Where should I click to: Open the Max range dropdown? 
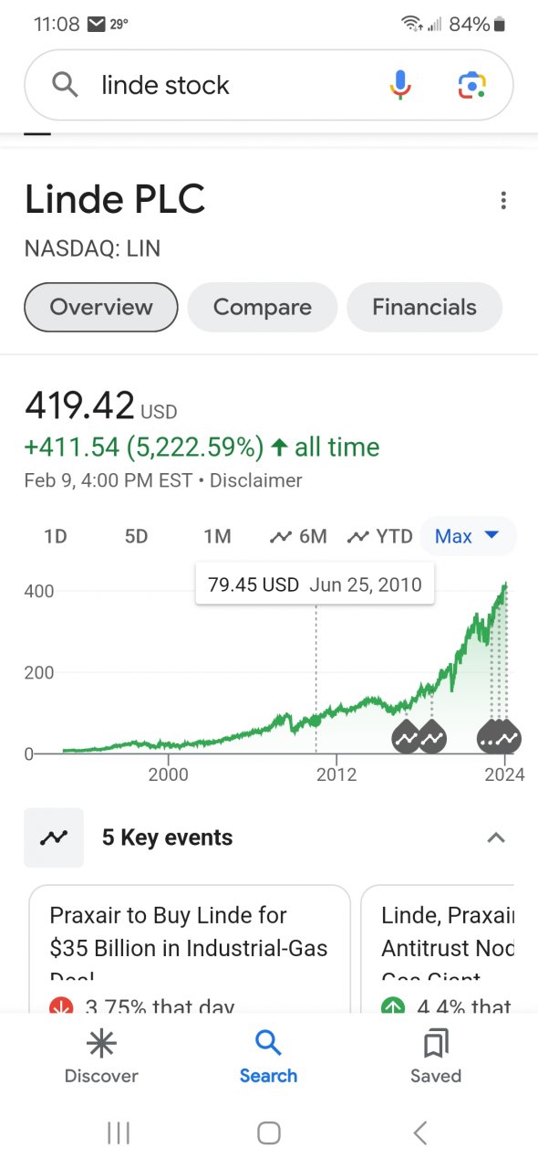[x=467, y=536]
